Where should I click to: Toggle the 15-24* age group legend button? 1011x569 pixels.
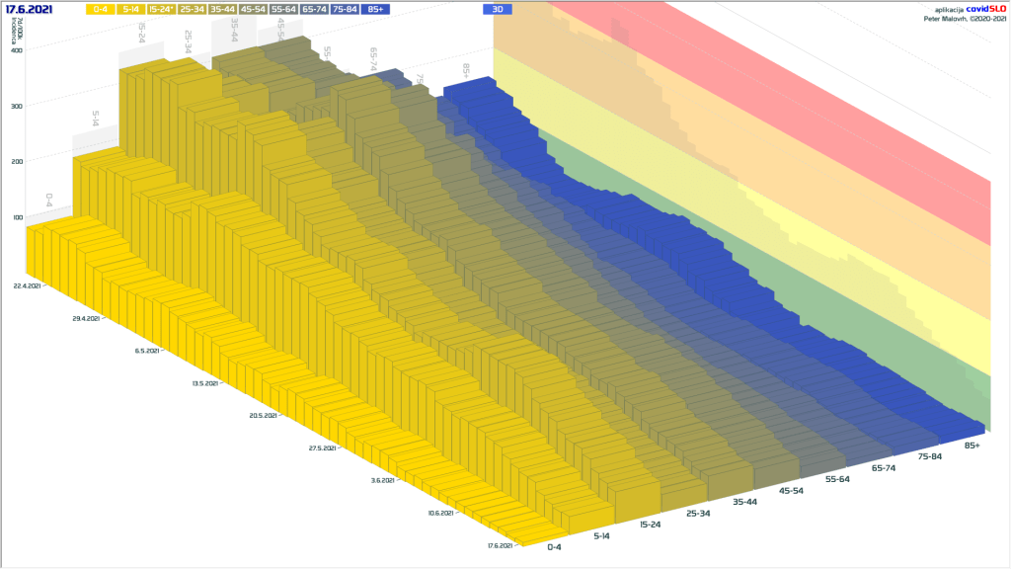[161, 9]
